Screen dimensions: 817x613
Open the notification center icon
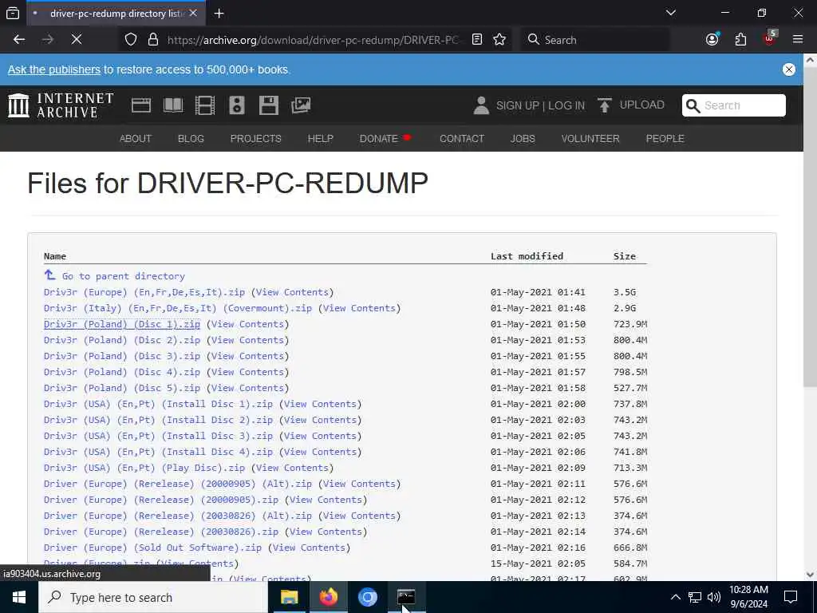pyautogui.click(x=791, y=597)
